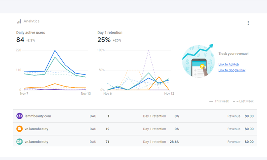Click the Daily active users line chart
Image resolution: width=267 pixels, height=160 pixels.
[x=53, y=72]
